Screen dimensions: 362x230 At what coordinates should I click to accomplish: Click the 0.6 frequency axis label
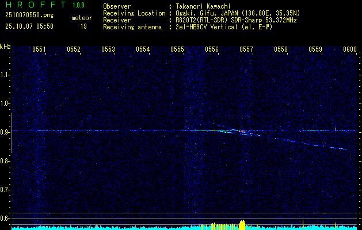[5, 218]
